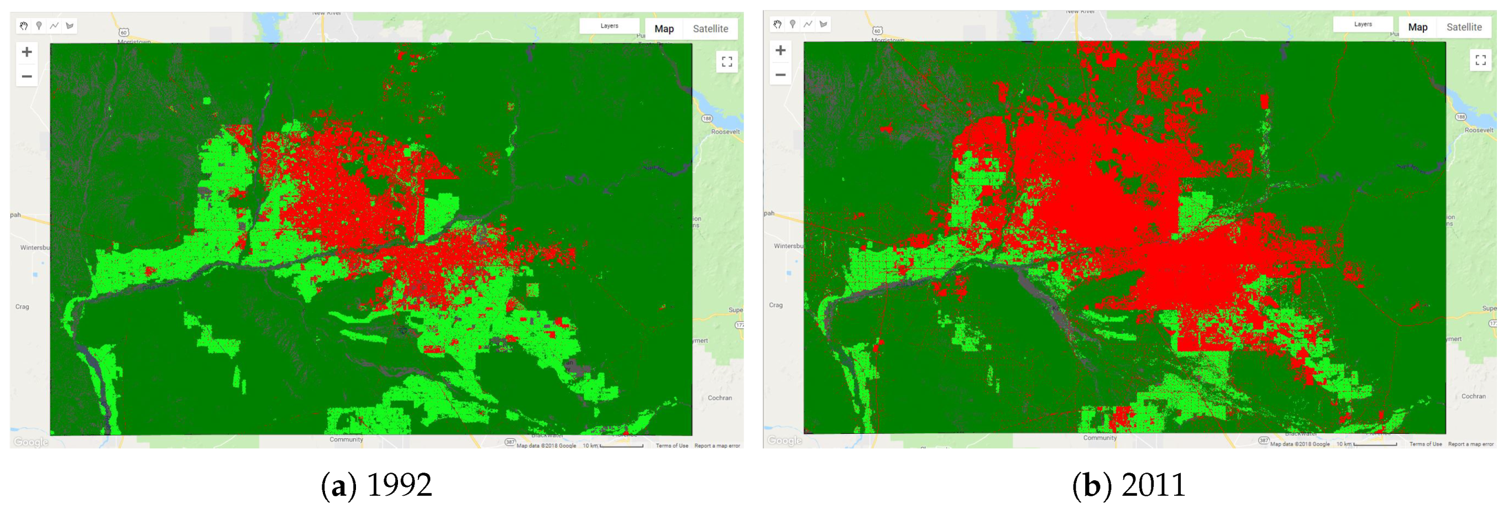Screen dimensions: 1508x509
Task: Switch the 1992 map to Satellite view
Action: tap(710, 29)
